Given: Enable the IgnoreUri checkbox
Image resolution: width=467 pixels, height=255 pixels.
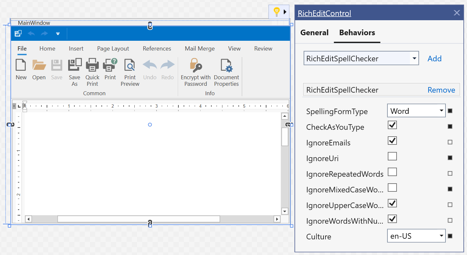Looking at the screenshot, I should coord(392,157).
